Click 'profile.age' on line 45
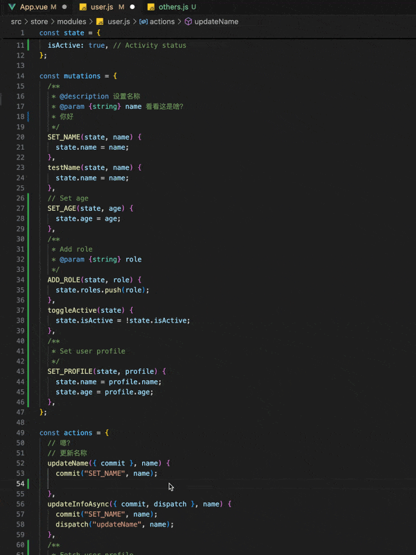Screen dimensions: 416x555 (x=127, y=392)
